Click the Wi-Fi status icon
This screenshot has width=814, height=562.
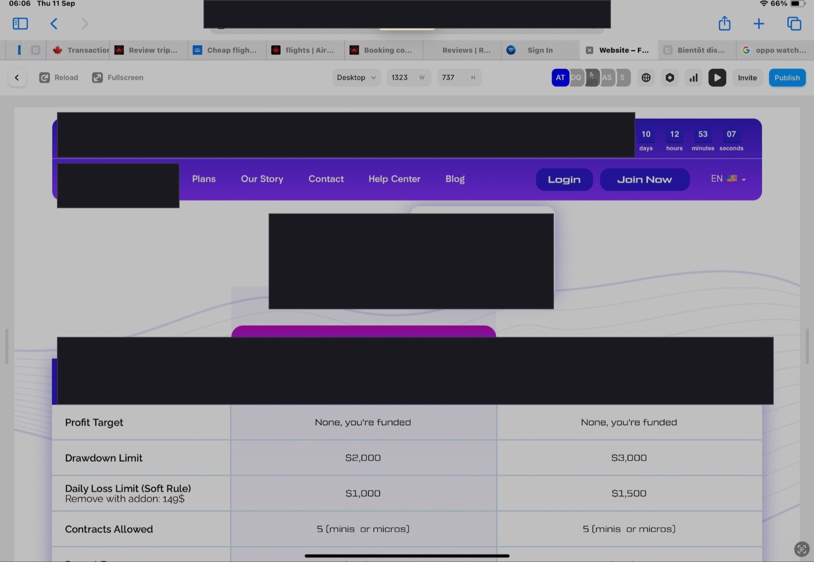[x=764, y=4]
